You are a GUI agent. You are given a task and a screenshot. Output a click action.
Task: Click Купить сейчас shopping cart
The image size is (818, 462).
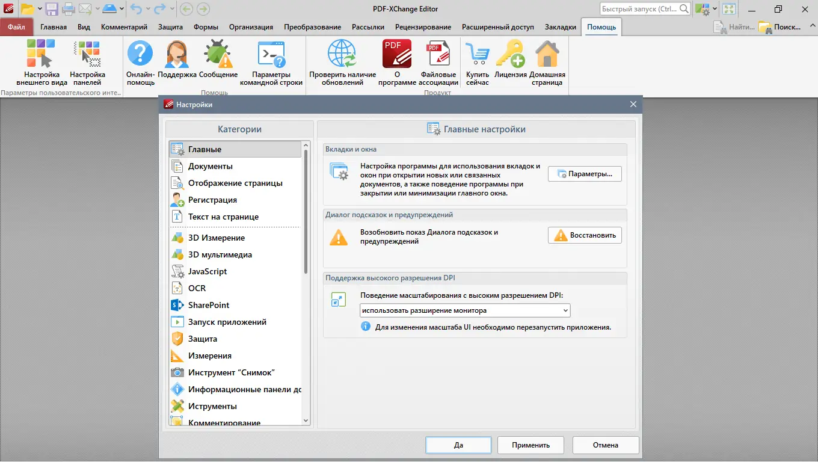tap(478, 63)
